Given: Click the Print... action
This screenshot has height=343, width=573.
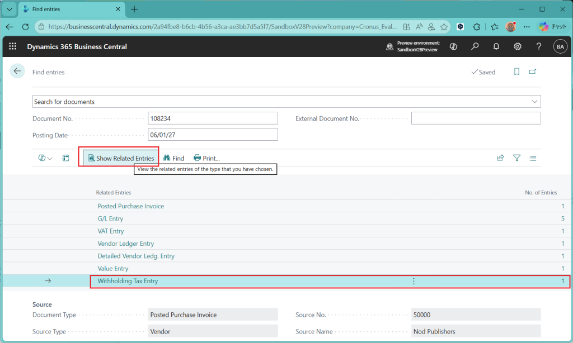Looking at the screenshot, I should [x=206, y=158].
